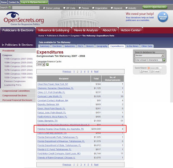Click Log in to MyOpenSecrets

coord(34,2)
